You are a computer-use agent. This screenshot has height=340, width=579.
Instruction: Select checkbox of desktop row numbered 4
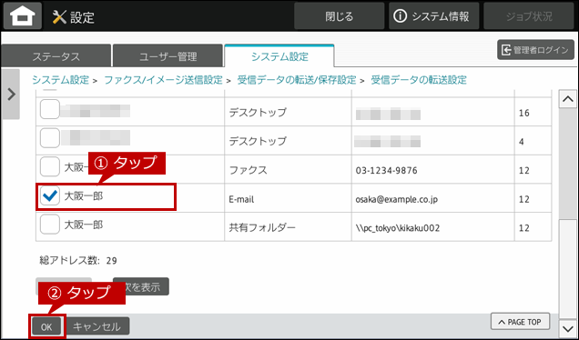[x=50, y=138]
